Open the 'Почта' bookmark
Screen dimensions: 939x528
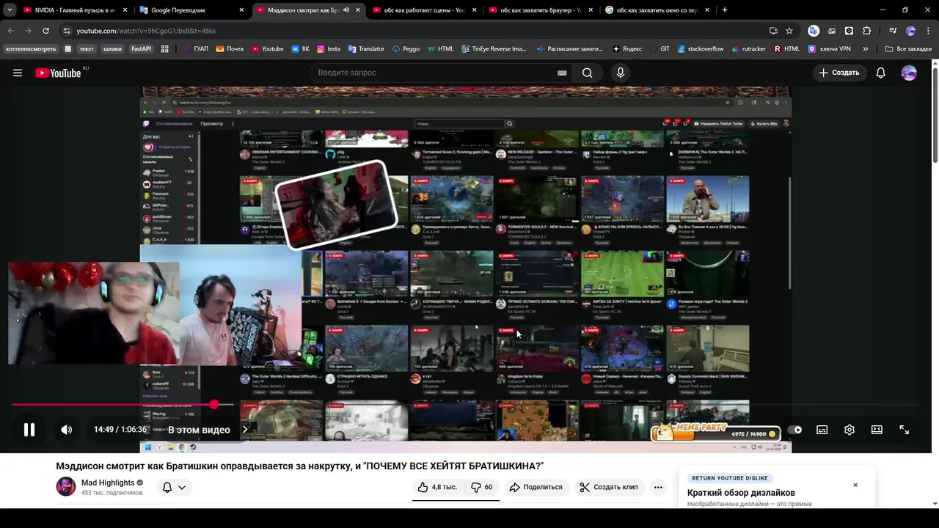click(230, 49)
